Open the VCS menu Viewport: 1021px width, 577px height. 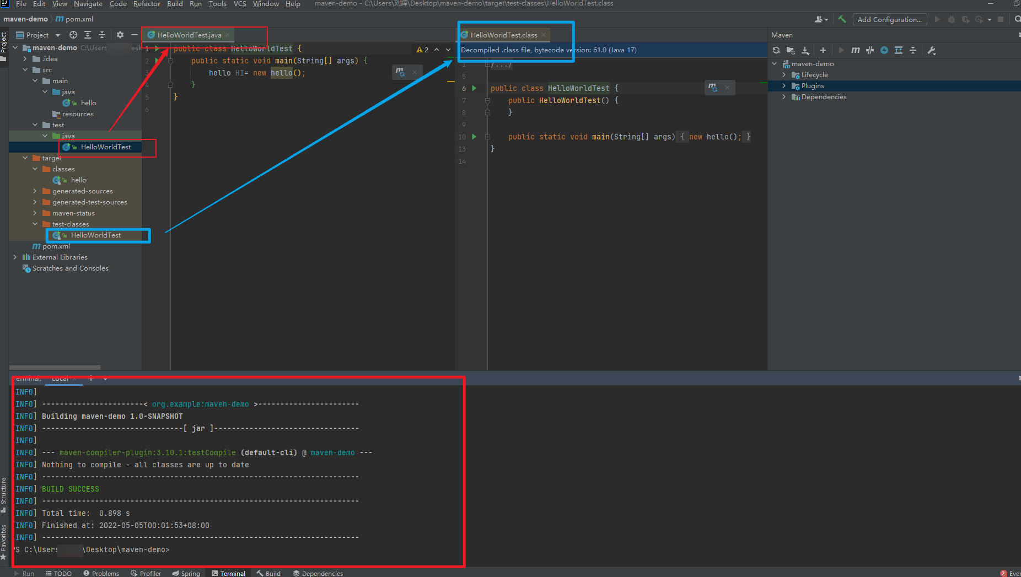[x=240, y=4]
